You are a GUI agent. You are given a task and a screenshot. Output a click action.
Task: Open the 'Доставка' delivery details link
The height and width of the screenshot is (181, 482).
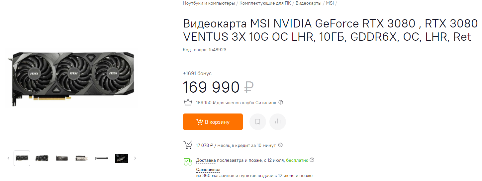coord(206,160)
